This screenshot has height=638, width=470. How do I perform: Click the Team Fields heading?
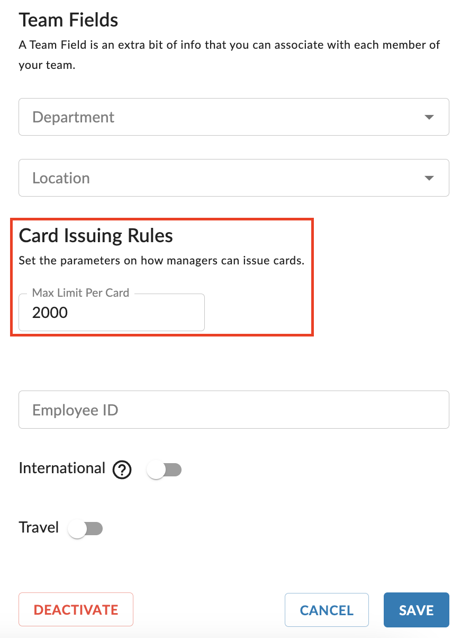pos(68,20)
